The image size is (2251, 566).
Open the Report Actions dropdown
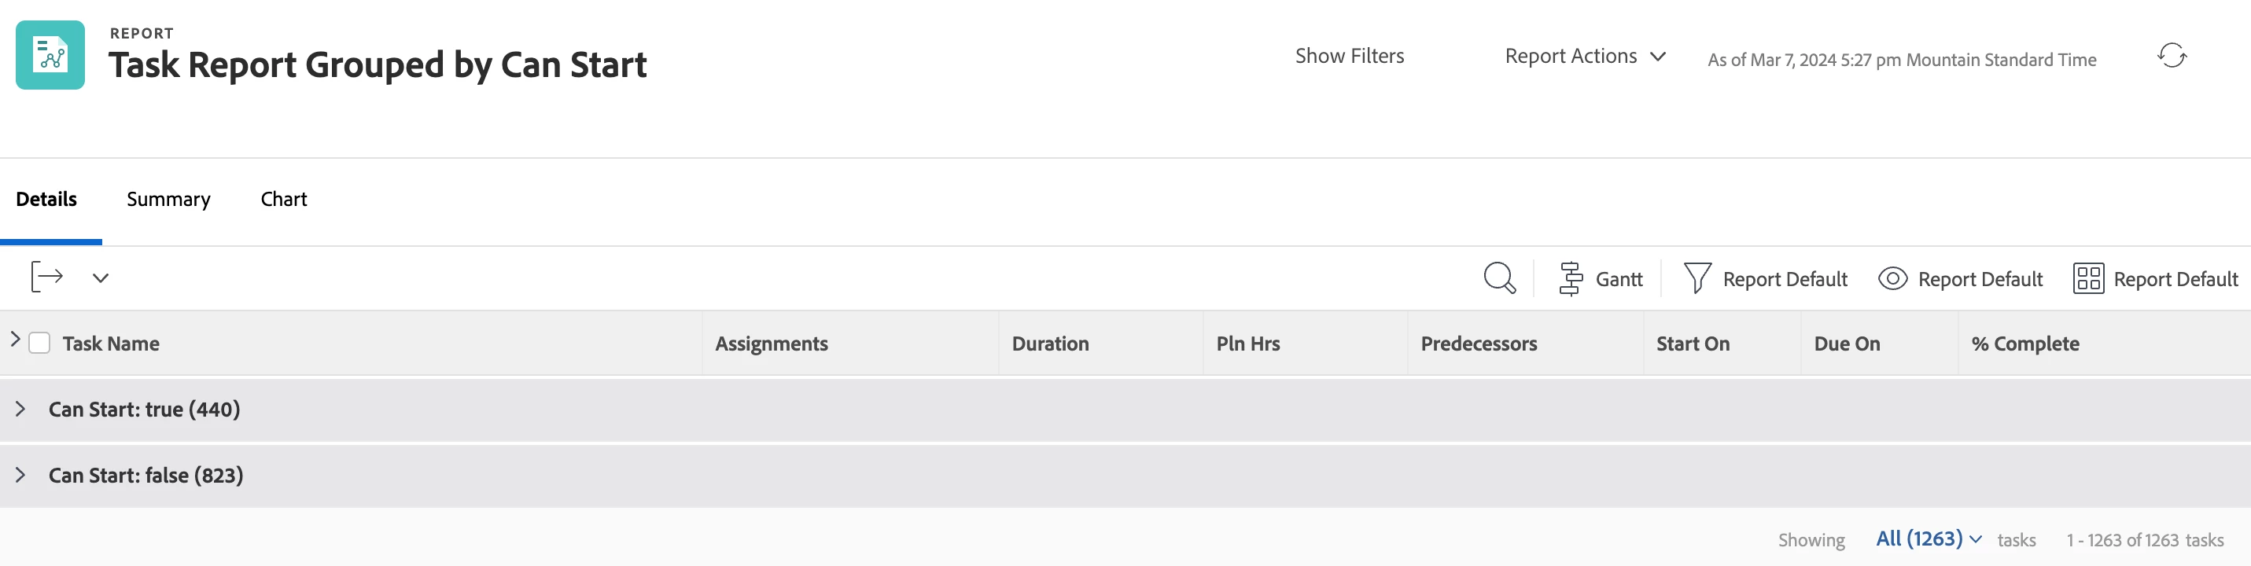[1584, 56]
